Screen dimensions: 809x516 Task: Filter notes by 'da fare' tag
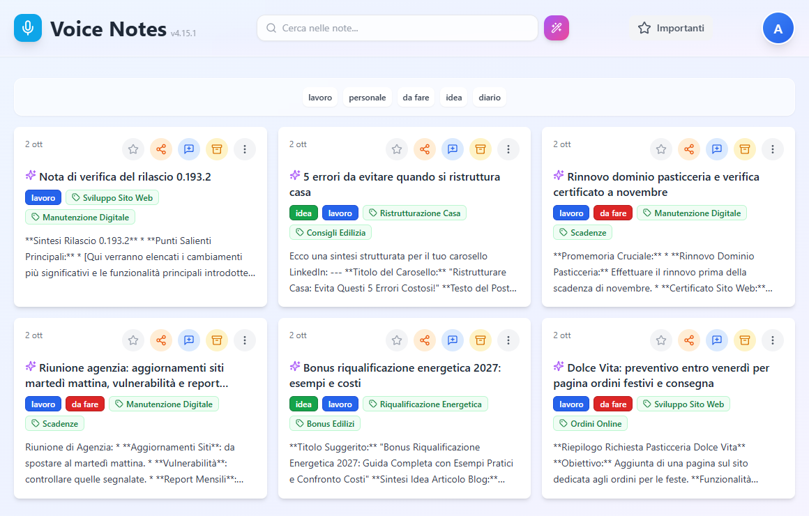416,98
